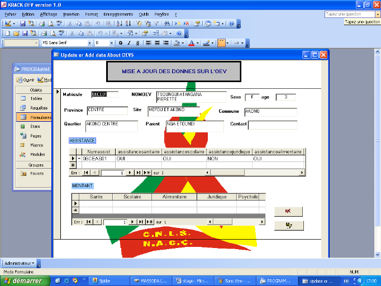Click the démarrer Start button
This screenshot has height=286, width=381.
point(23,280)
